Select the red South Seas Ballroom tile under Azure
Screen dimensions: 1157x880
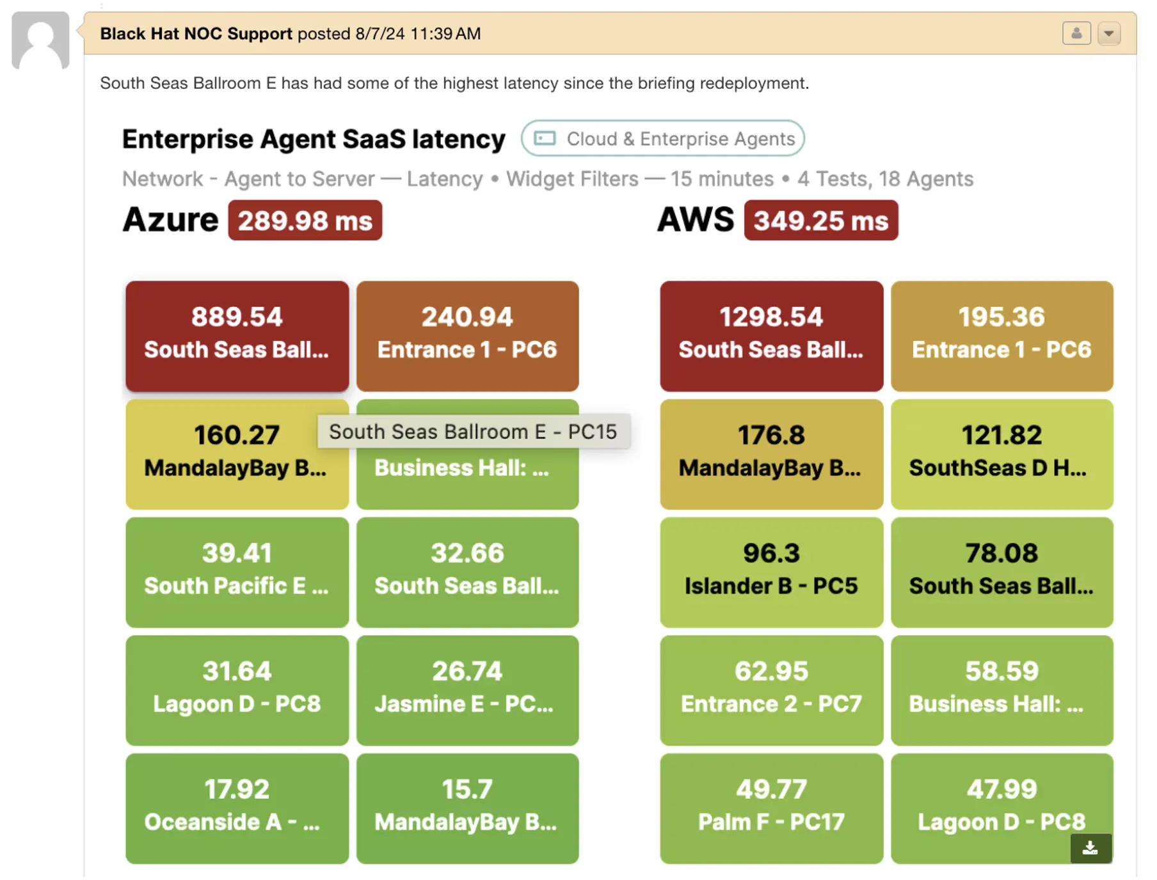[237, 334]
